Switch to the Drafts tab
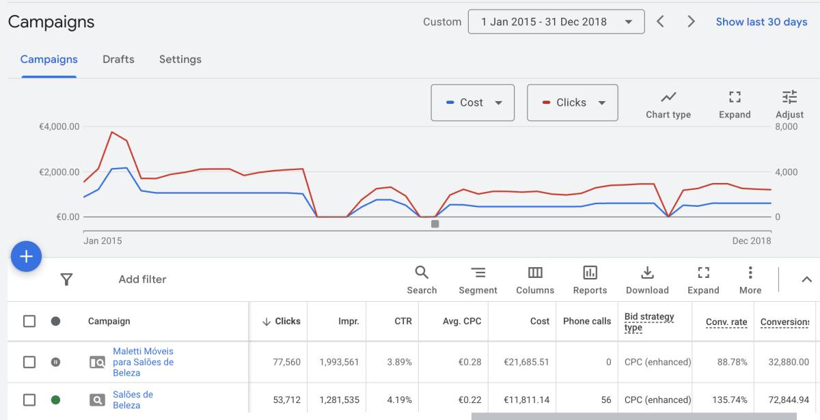Image resolution: width=820 pixels, height=420 pixels. pos(118,59)
